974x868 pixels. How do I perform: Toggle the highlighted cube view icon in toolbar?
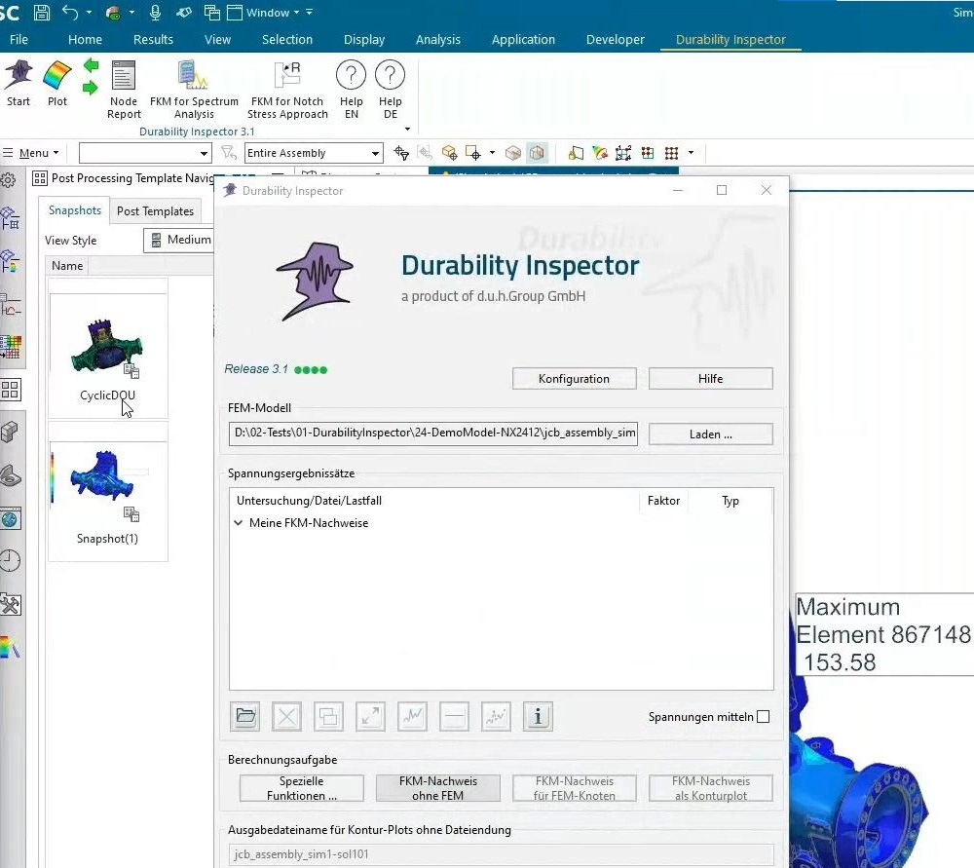(x=538, y=153)
